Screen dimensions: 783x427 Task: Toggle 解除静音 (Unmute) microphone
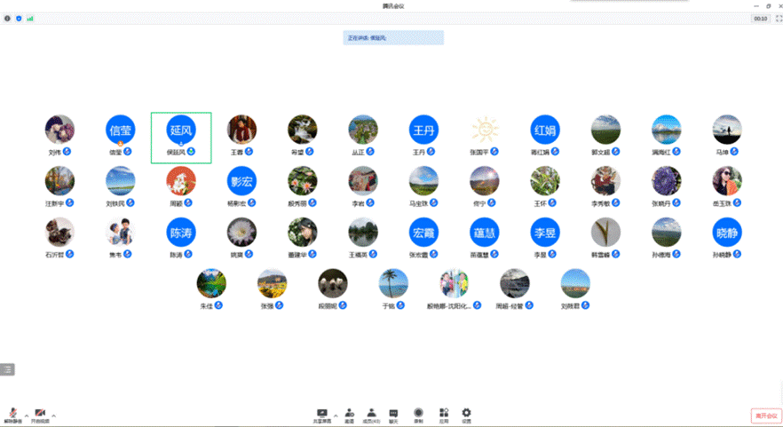tap(13, 415)
